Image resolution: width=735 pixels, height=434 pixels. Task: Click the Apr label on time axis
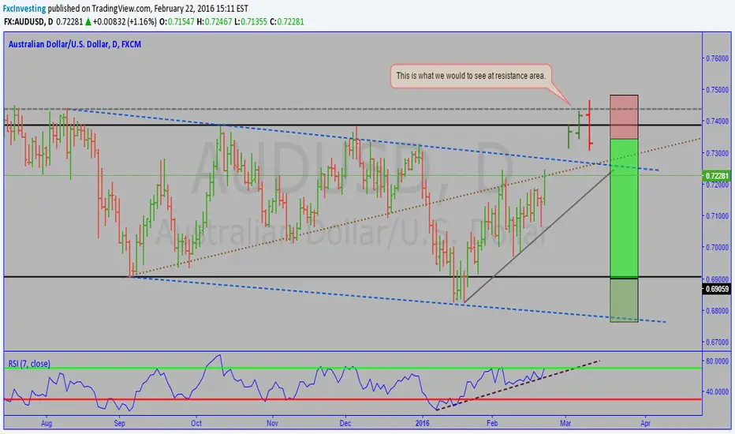click(x=645, y=423)
